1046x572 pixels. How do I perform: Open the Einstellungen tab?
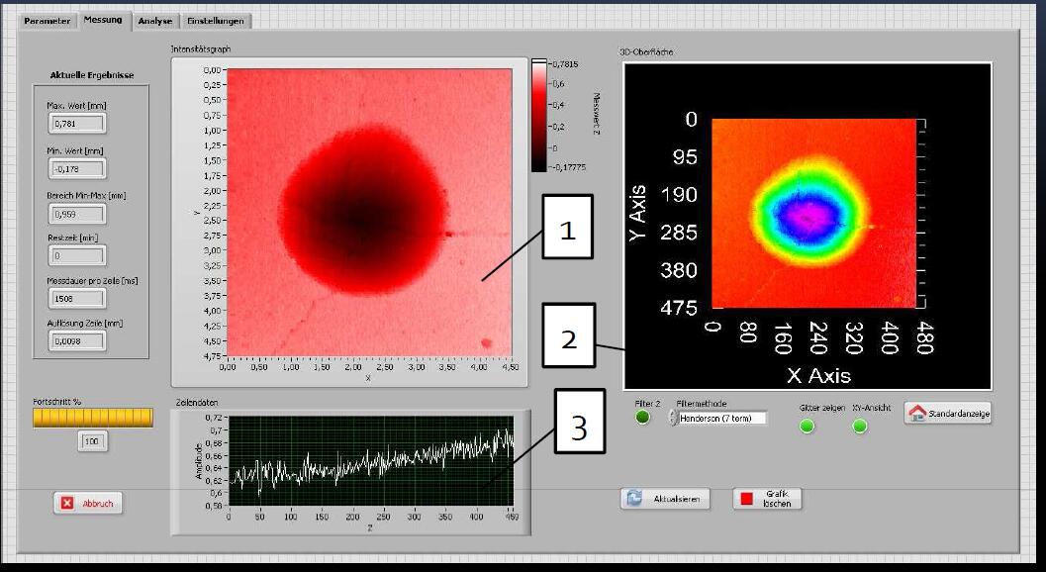[215, 21]
